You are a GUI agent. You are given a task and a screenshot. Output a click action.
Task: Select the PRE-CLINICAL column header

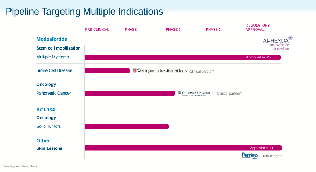click(x=97, y=30)
